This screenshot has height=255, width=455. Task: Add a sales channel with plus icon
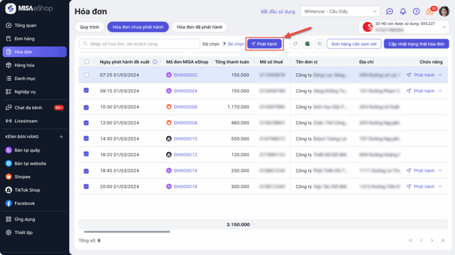61,137
